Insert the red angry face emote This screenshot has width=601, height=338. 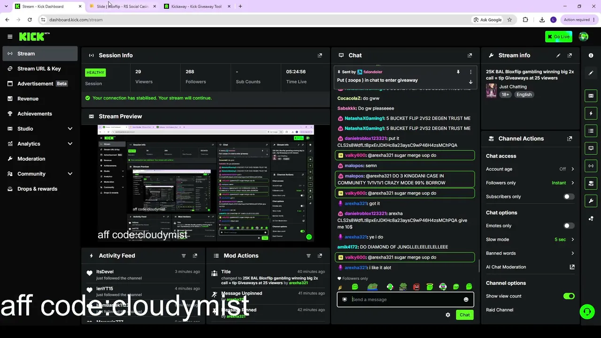[416, 287]
